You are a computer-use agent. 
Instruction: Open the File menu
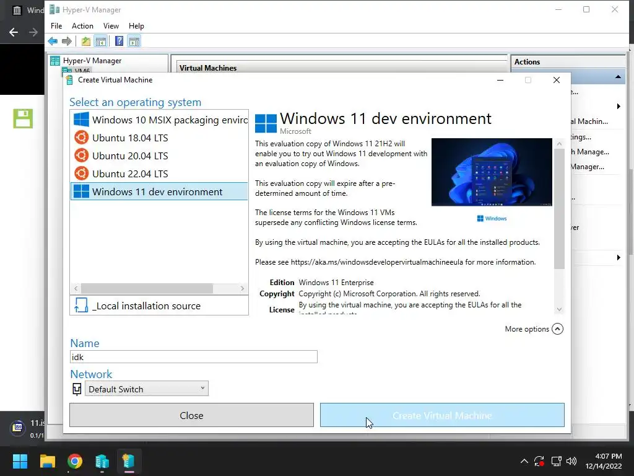[x=56, y=26]
